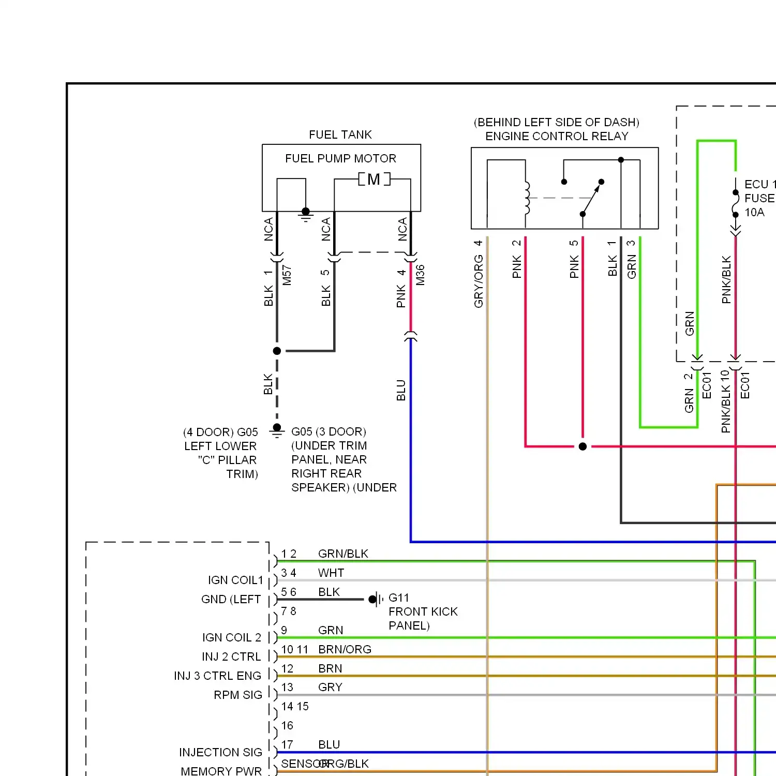Select the FUEL PUMP MOTOR title
776x776 pixels.
click(x=340, y=158)
